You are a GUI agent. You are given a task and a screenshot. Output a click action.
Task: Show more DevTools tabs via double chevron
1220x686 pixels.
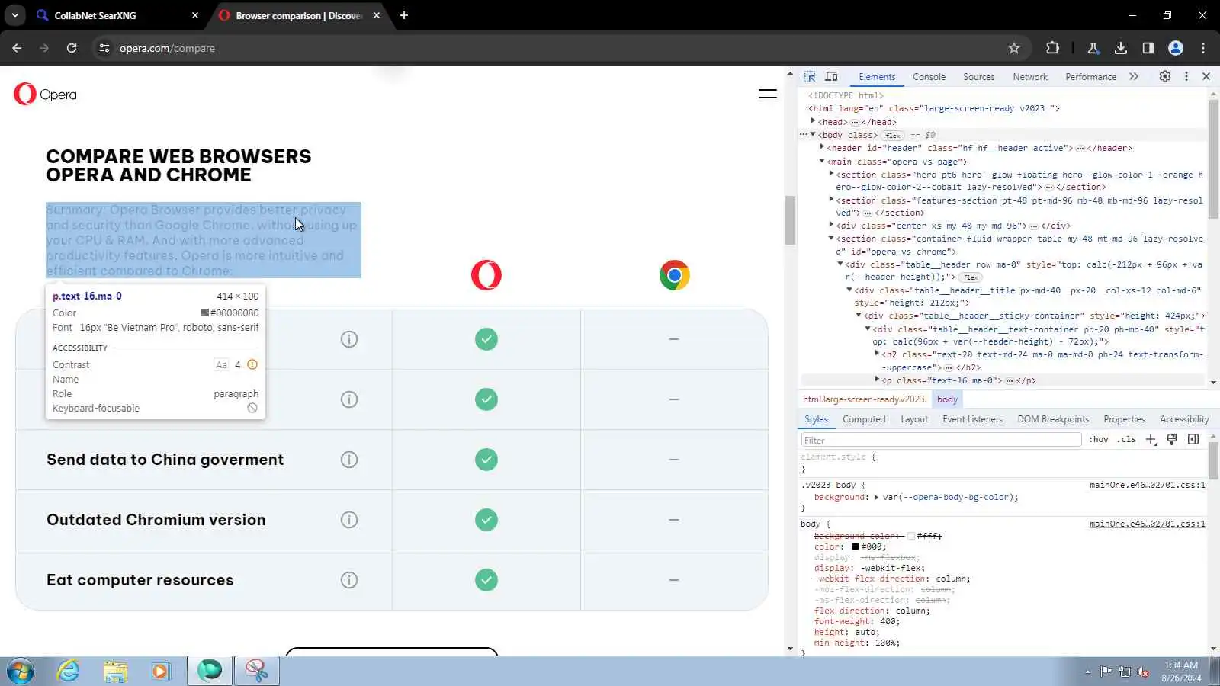1134,76
